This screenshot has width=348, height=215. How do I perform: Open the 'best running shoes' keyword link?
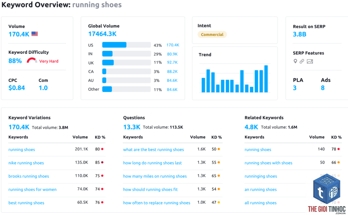(27, 203)
